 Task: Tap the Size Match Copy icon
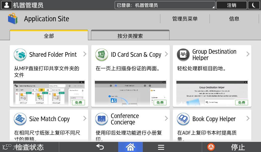click(x=20, y=119)
